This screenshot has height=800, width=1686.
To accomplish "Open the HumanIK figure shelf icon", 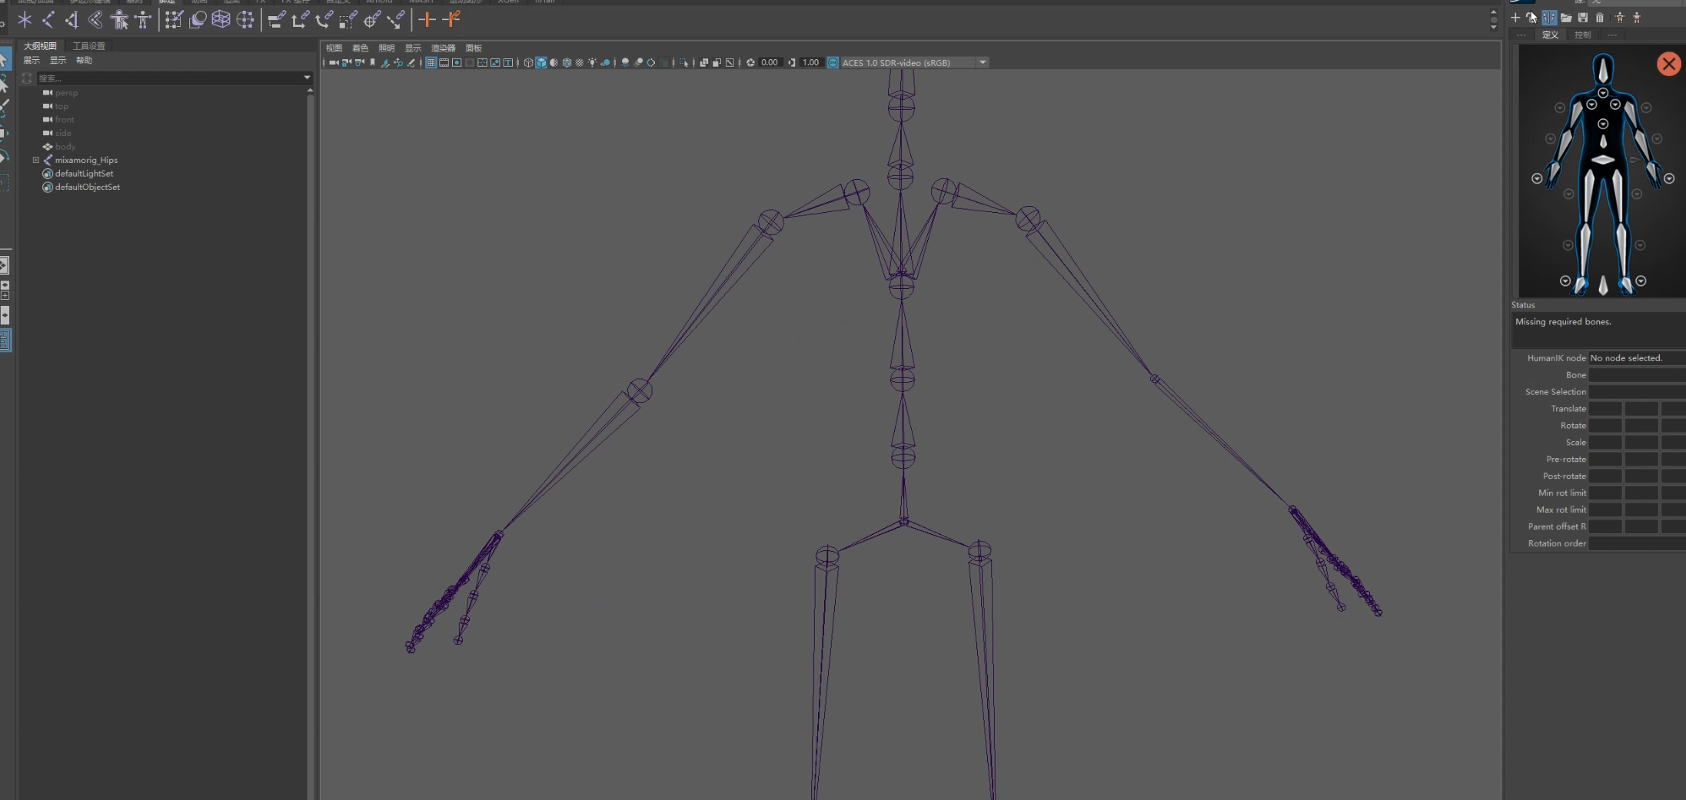I will [x=143, y=20].
